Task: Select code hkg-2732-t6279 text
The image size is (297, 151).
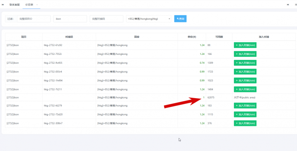Action: coord(53,105)
